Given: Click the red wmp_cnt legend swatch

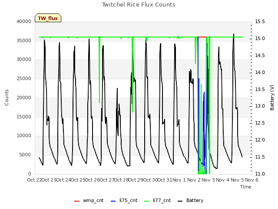Looking at the screenshot, I should coord(76,201).
